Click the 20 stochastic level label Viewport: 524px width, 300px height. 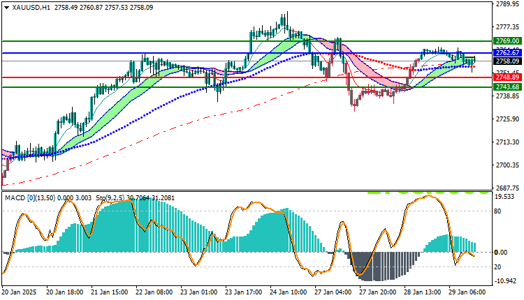click(497, 267)
